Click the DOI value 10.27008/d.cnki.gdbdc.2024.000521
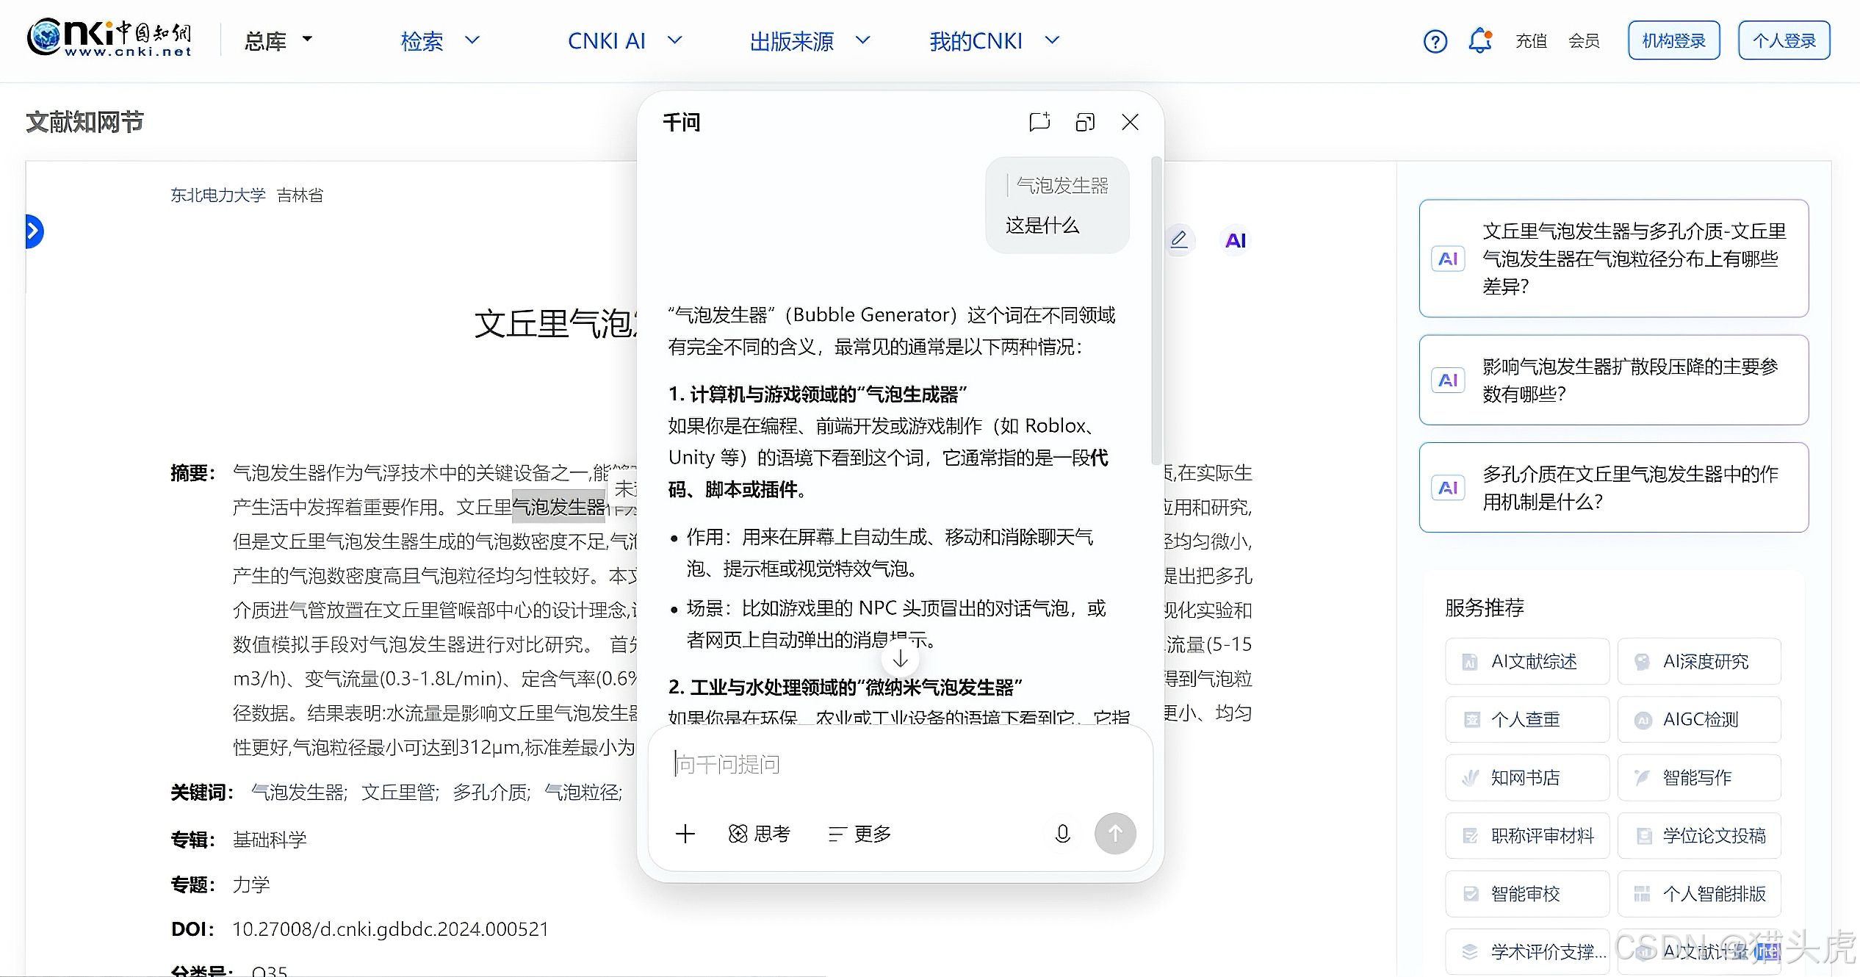Image resolution: width=1860 pixels, height=977 pixels. click(391, 929)
